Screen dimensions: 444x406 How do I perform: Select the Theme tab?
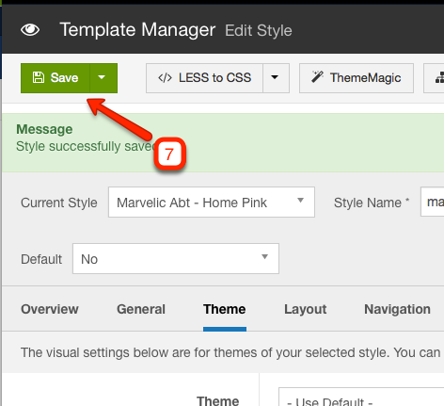pyautogui.click(x=225, y=309)
